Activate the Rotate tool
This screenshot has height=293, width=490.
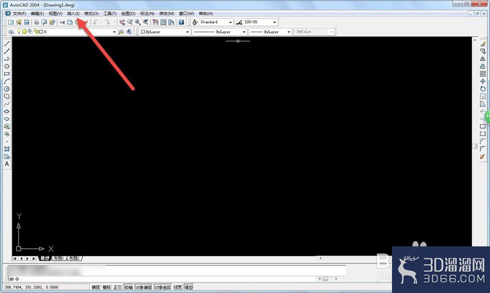click(x=483, y=89)
